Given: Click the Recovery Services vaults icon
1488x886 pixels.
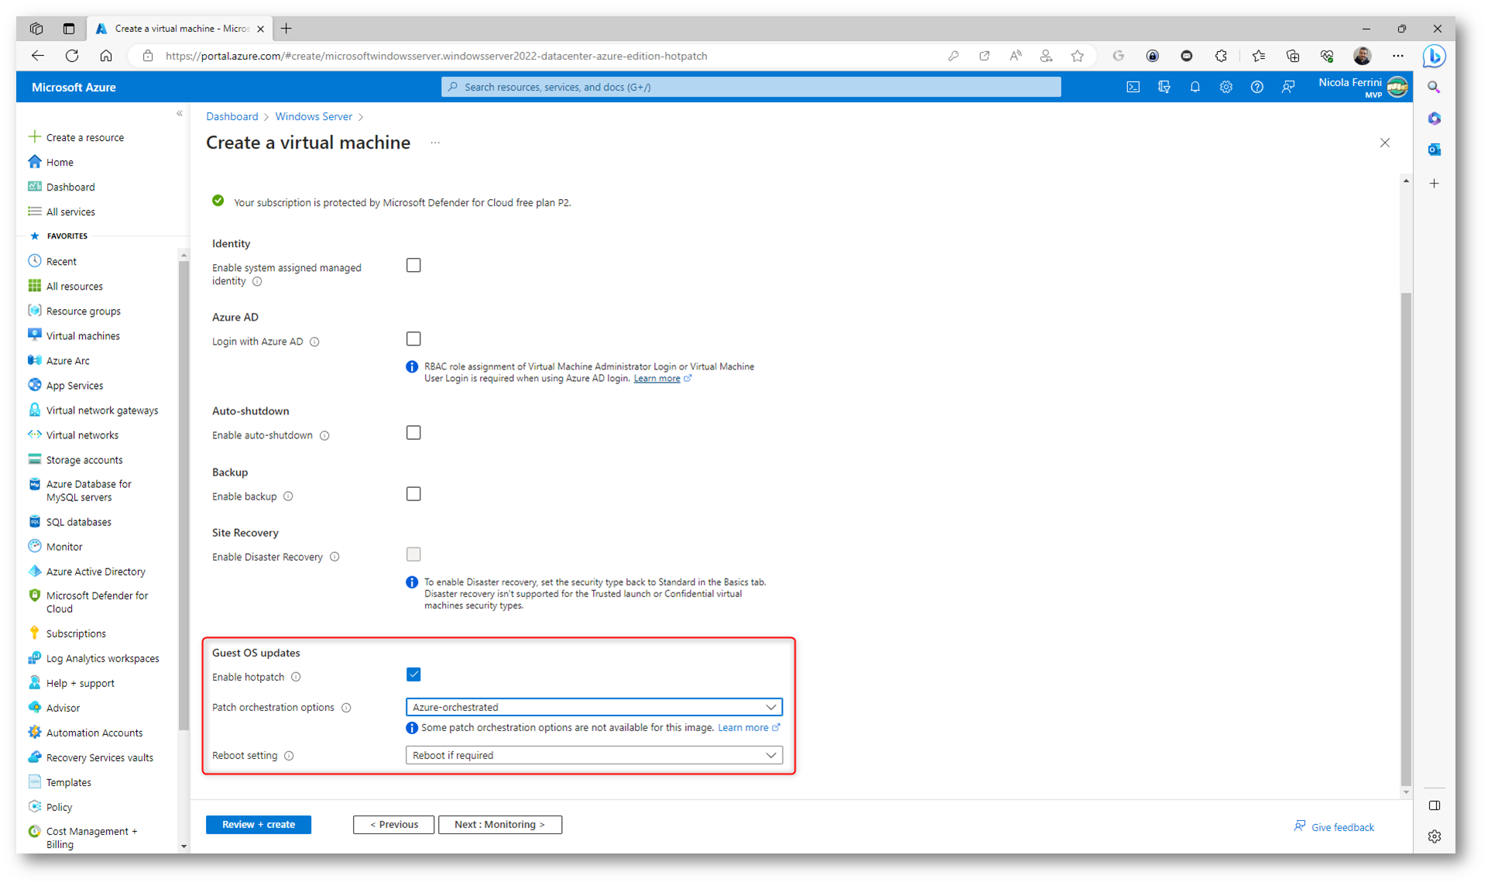Looking at the screenshot, I should (35, 757).
